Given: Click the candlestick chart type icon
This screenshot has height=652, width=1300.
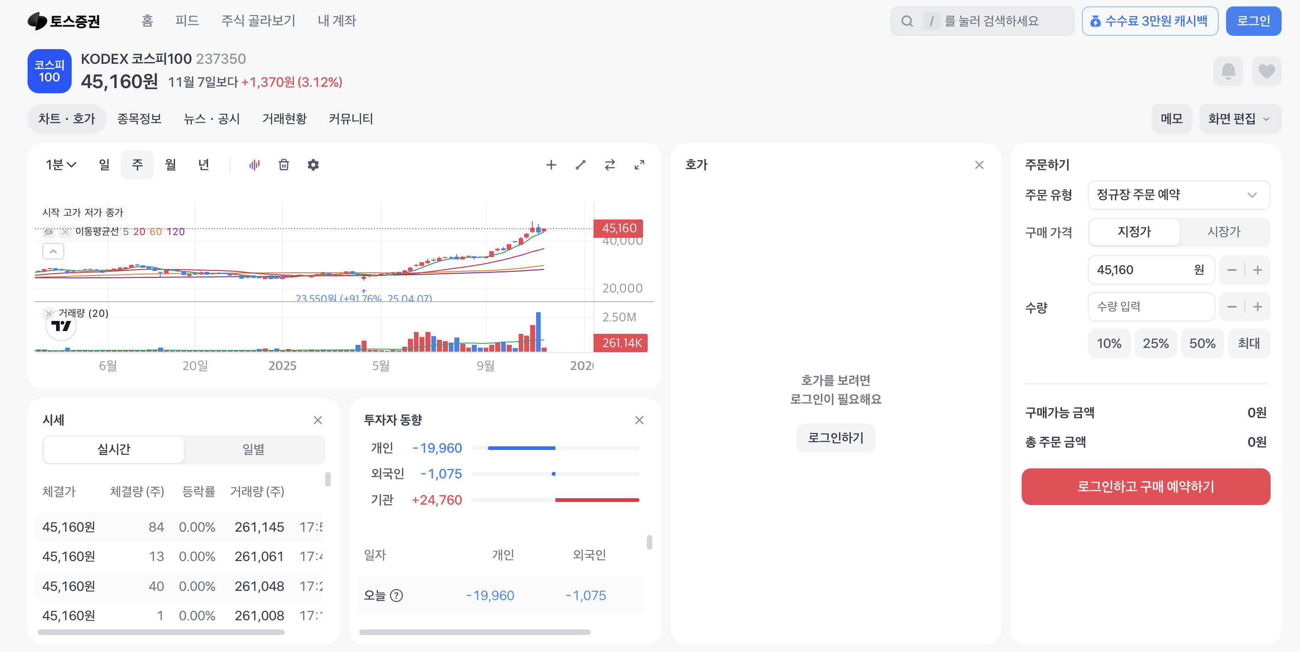Looking at the screenshot, I should [x=254, y=165].
